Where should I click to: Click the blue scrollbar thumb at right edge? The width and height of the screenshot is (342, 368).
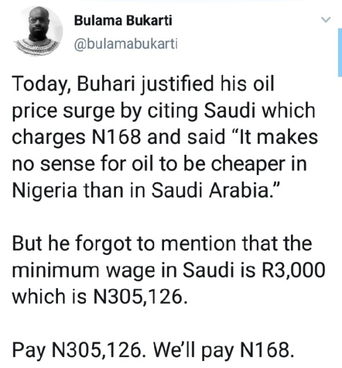(x=340, y=52)
